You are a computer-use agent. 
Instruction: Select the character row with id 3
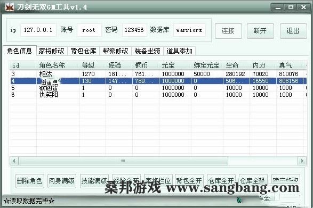tap(158, 74)
